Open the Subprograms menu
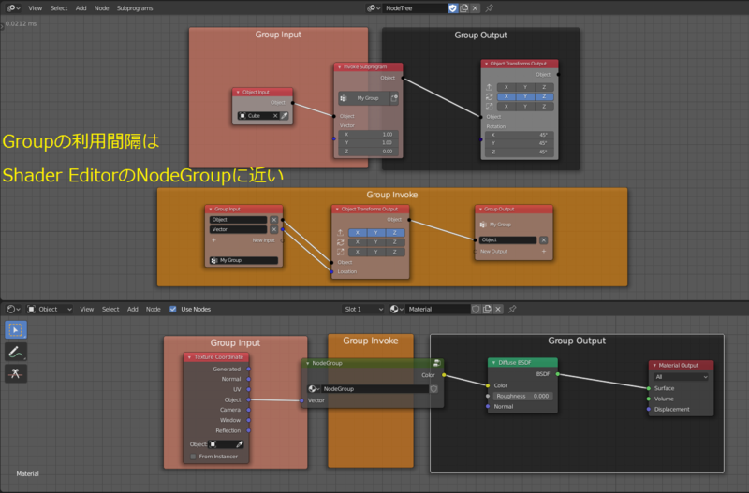 tap(135, 8)
